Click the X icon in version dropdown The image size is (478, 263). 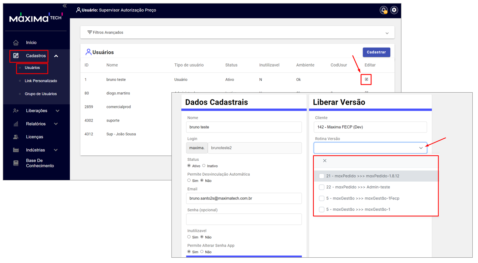click(x=325, y=161)
